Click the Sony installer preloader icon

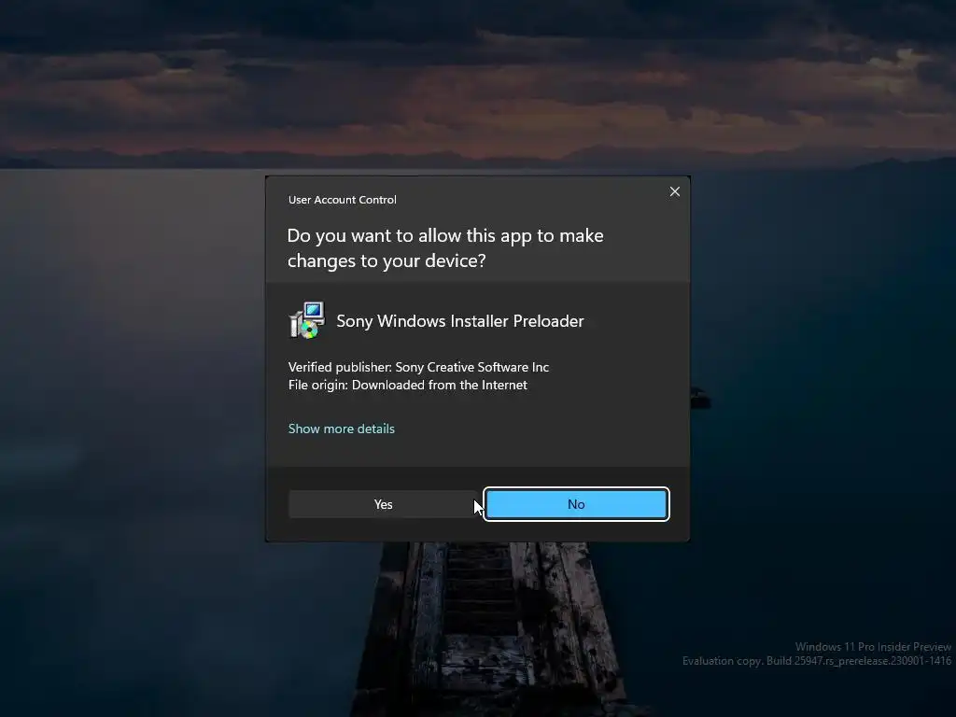[x=306, y=320]
